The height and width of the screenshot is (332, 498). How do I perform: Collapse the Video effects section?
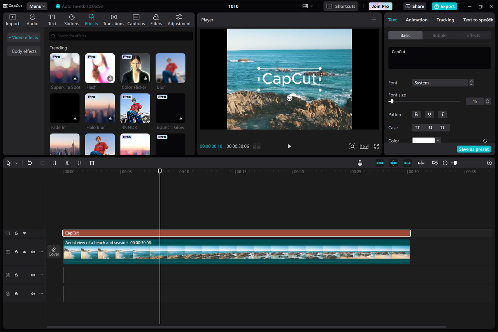click(x=23, y=37)
